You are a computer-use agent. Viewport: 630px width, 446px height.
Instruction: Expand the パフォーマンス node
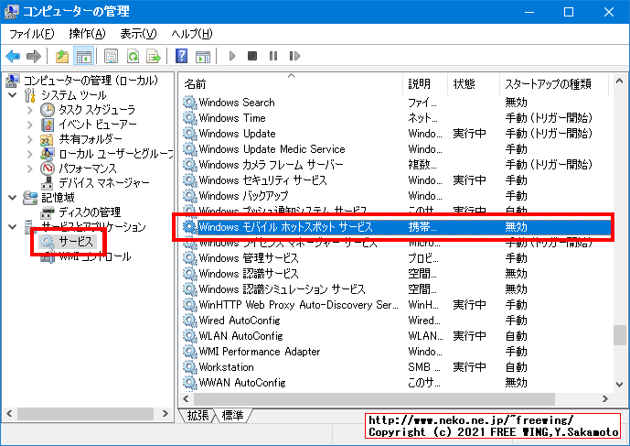click(30, 169)
